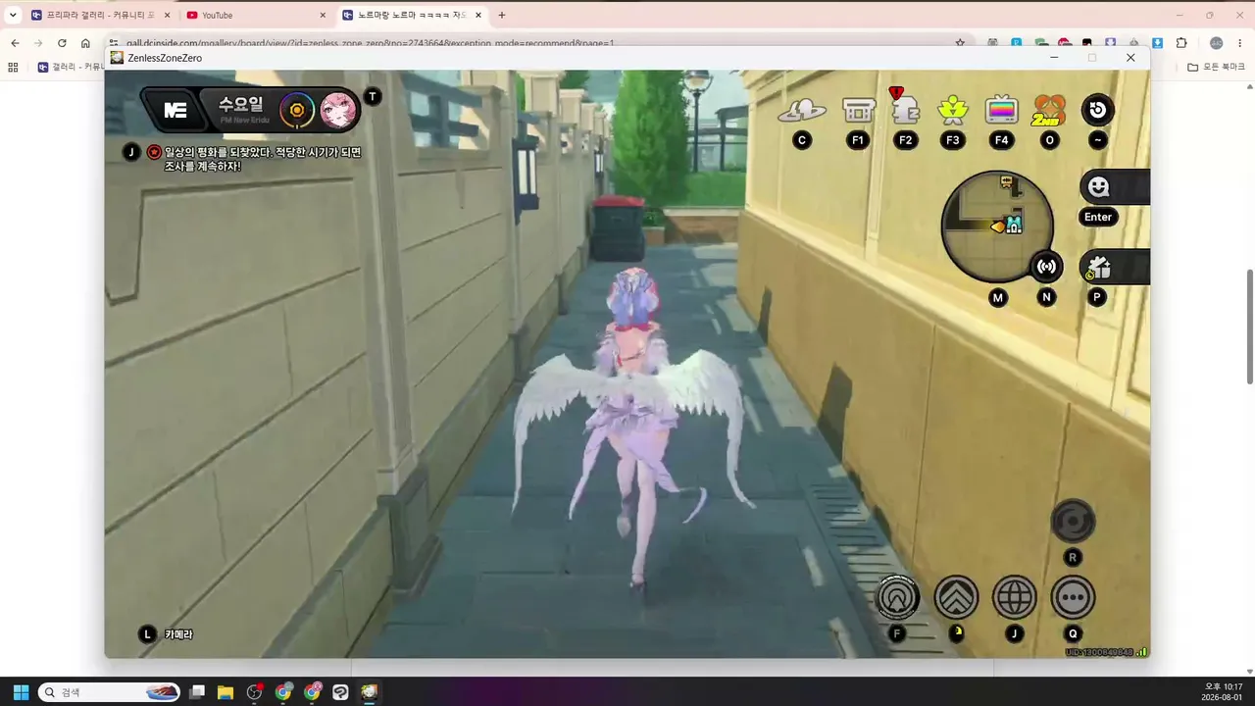Reload the current page
This screenshot has height=706, width=1255.
[62, 43]
